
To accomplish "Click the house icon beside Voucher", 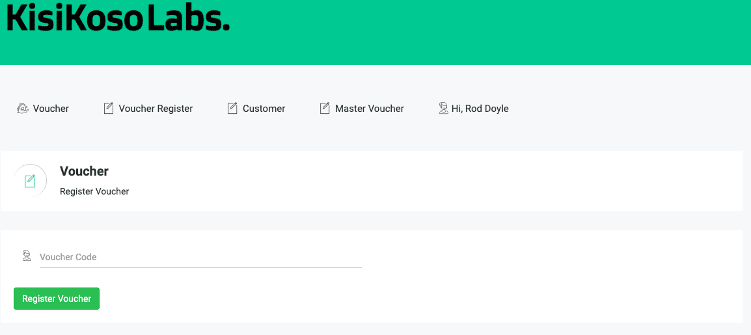I will click(x=22, y=109).
